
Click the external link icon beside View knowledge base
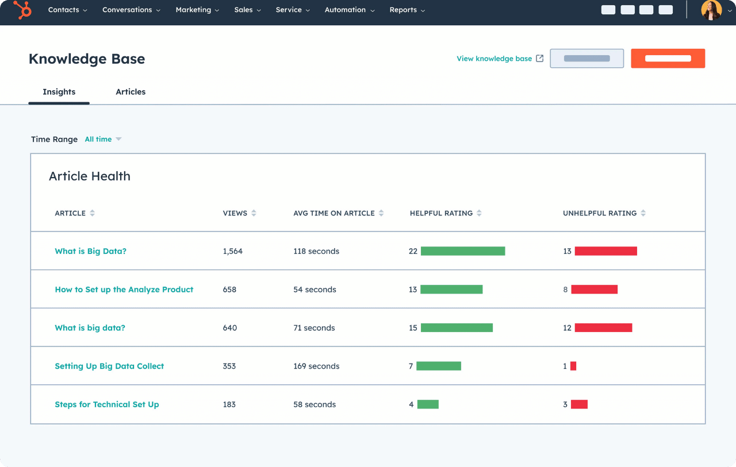pos(539,57)
